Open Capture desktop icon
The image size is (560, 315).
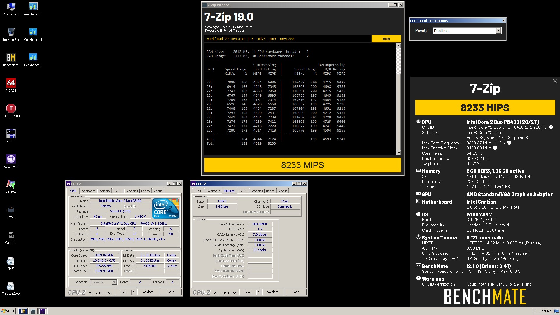click(x=11, y=237)
